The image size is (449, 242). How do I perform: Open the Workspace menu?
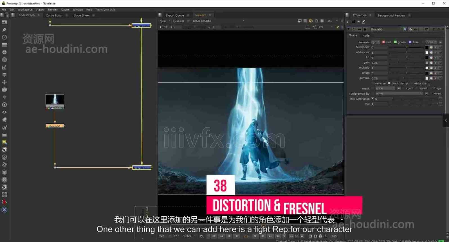[25, 10]
